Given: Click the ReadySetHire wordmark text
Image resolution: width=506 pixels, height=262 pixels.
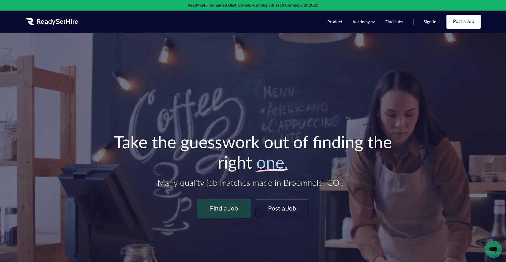Looking at the screenshot, I should click(57, 22).
